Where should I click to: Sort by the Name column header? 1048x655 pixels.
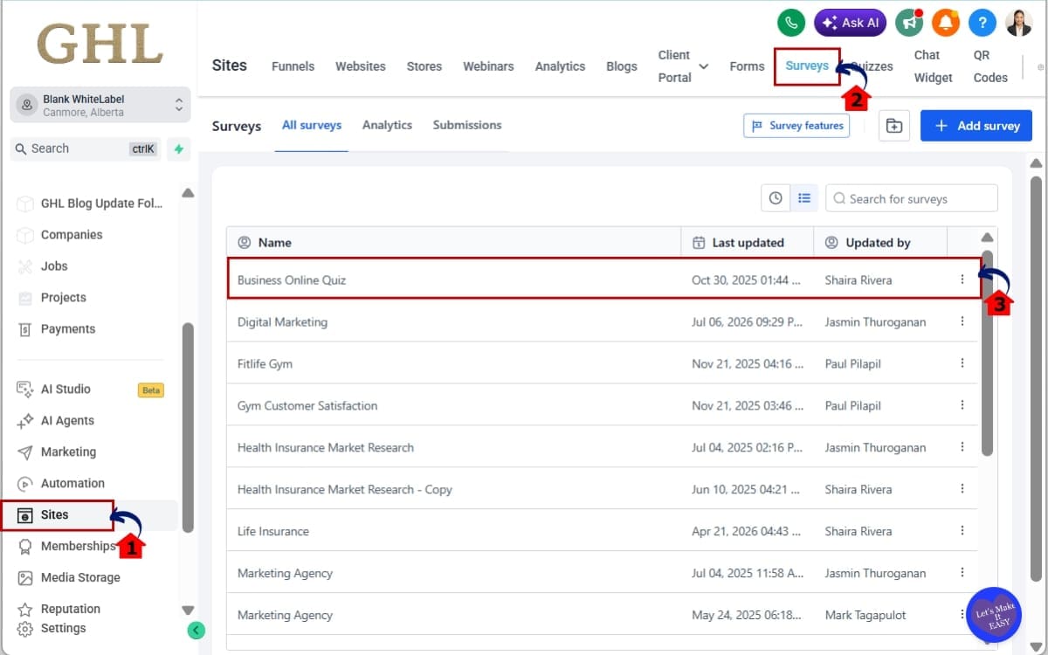(x=453, y=243)
